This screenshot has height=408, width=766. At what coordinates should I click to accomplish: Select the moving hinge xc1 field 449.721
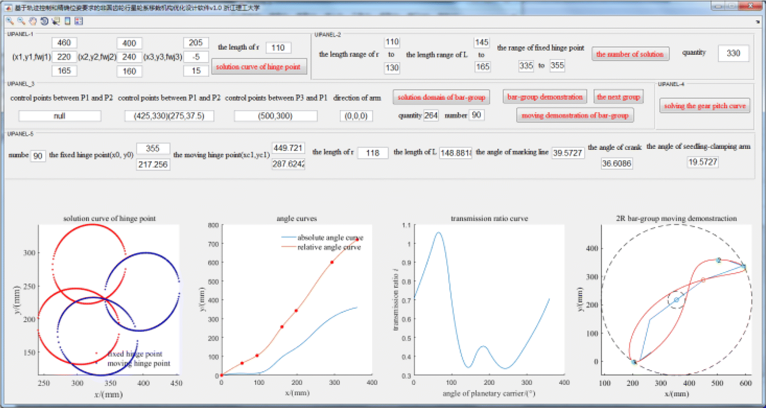(x=288, y=148)
